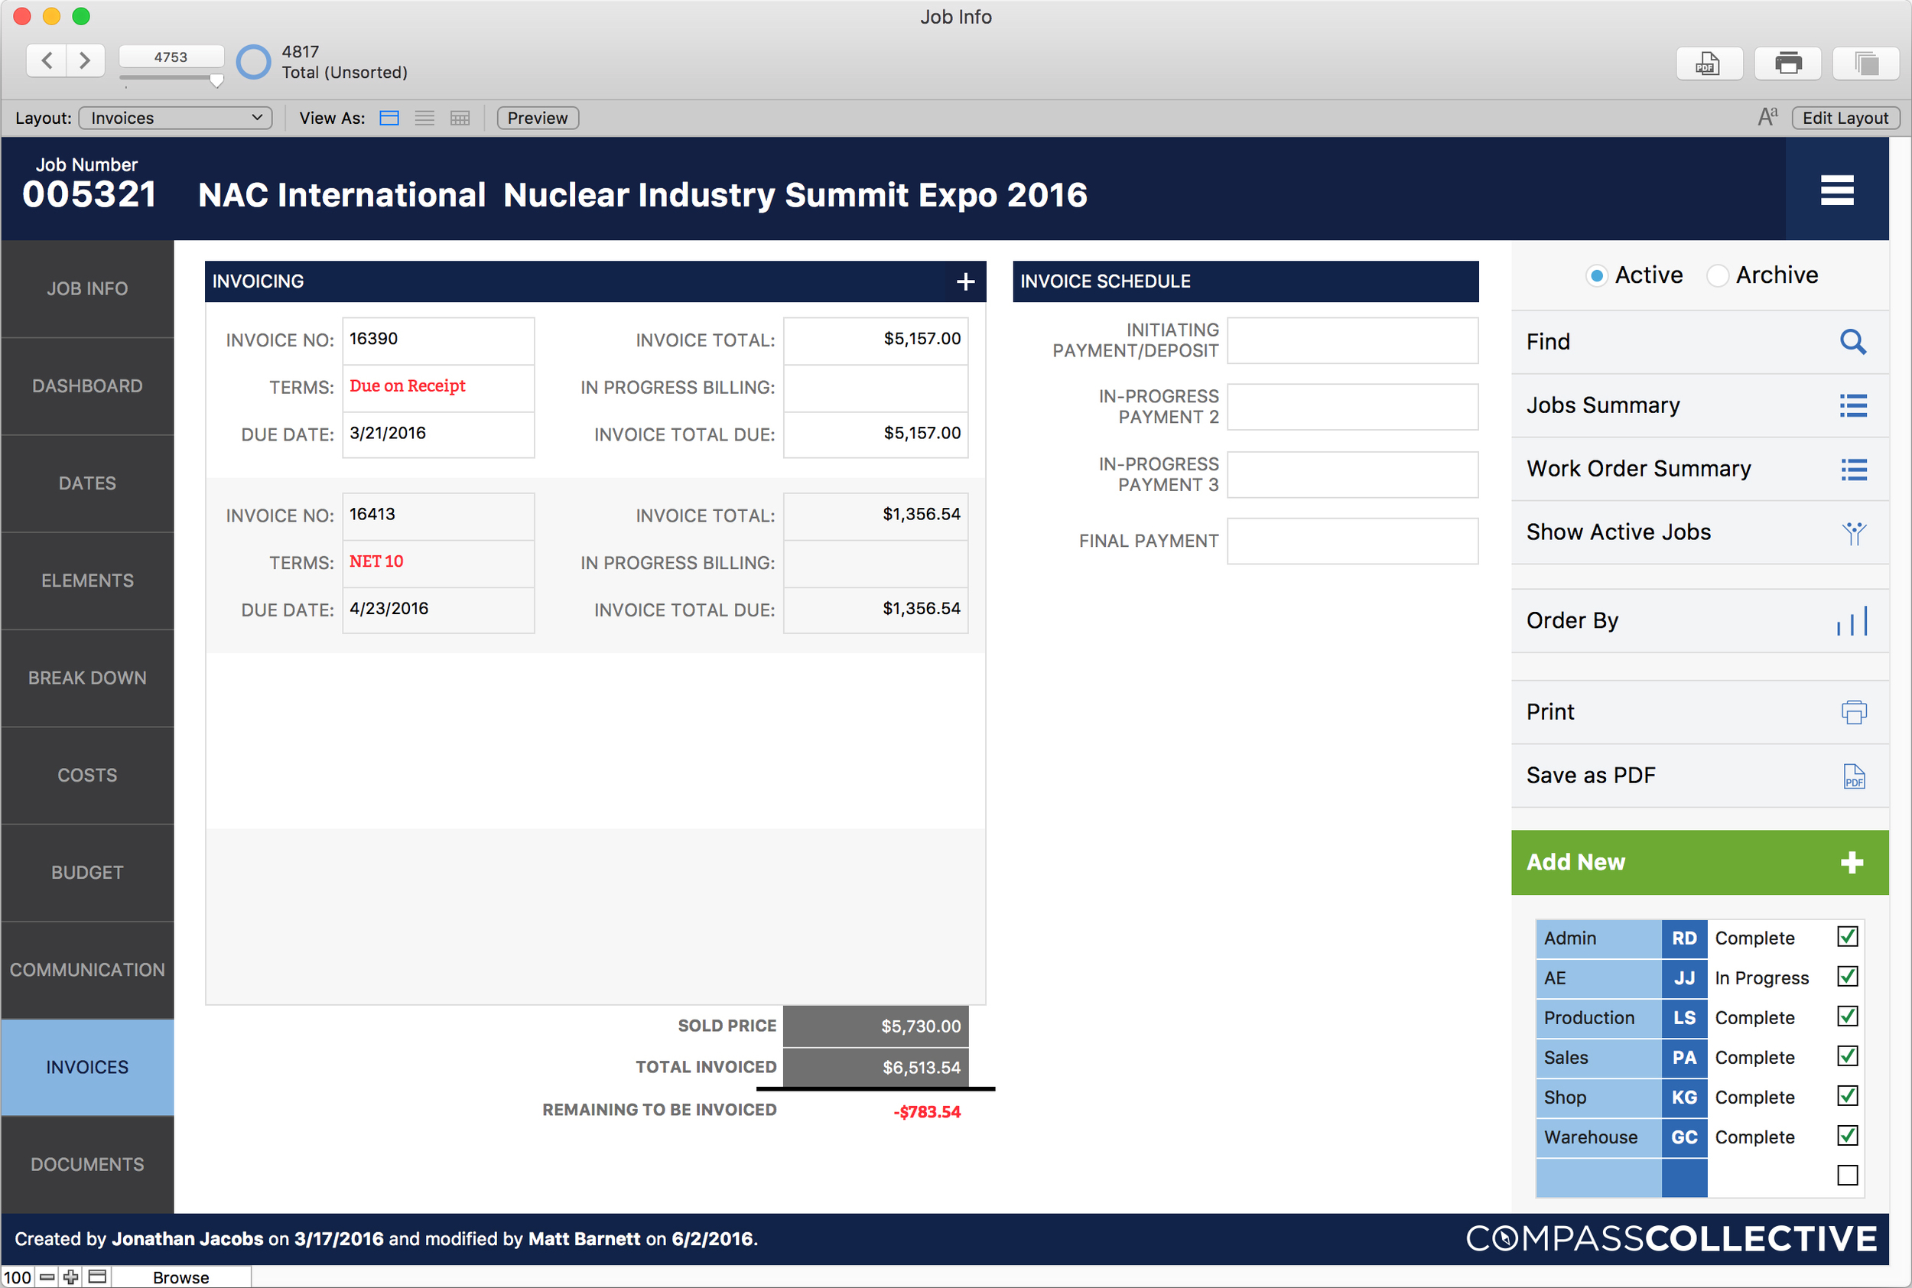
Task: Click the Find magnifier icon
Action: click(1852, 342)
